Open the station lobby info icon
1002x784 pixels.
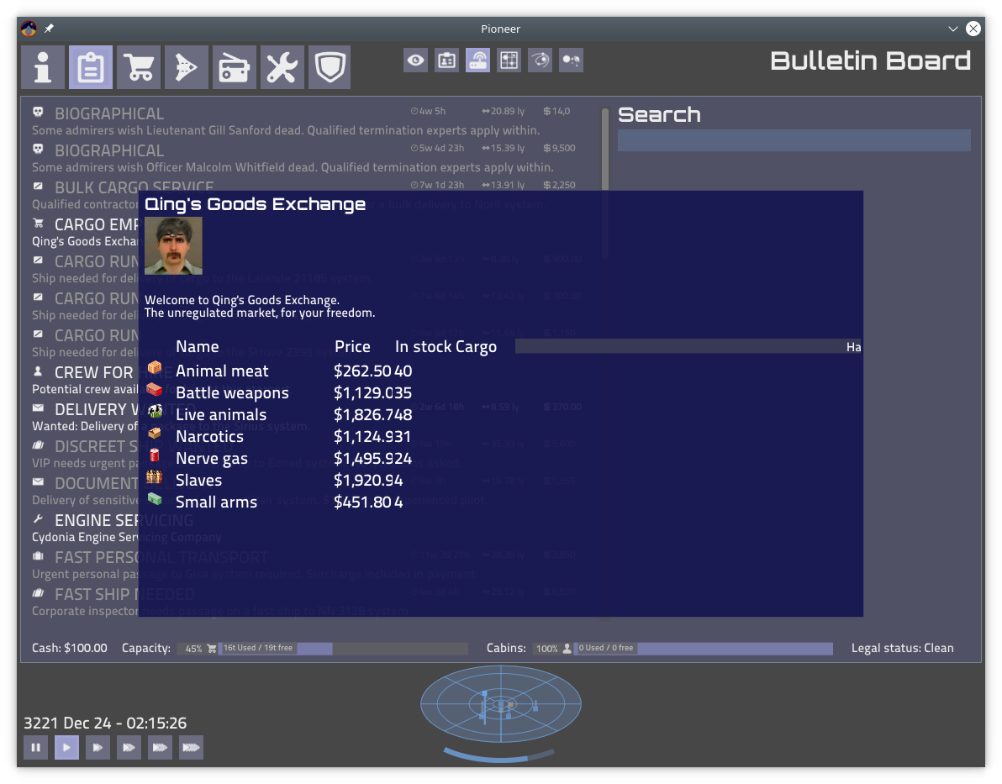pyautogui.click(x=43, y=67)
